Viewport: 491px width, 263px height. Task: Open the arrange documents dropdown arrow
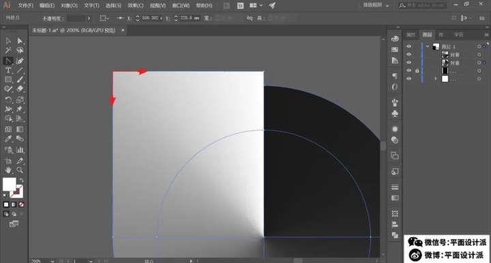tap(261, 5)
